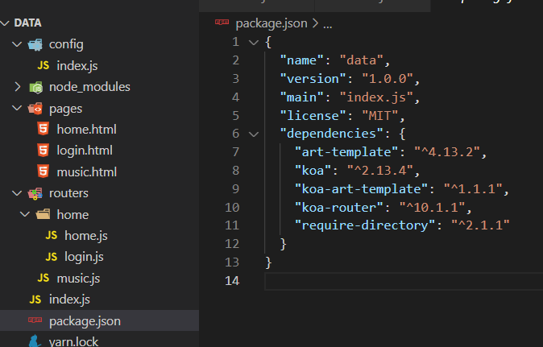Screen dimensions: 543x347
Task: Fold the root JSON object at line 1
Action: pyautogui.click(x=254, y=42)
